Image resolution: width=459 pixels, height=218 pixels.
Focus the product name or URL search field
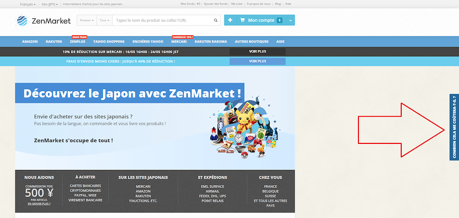[163, 20]
